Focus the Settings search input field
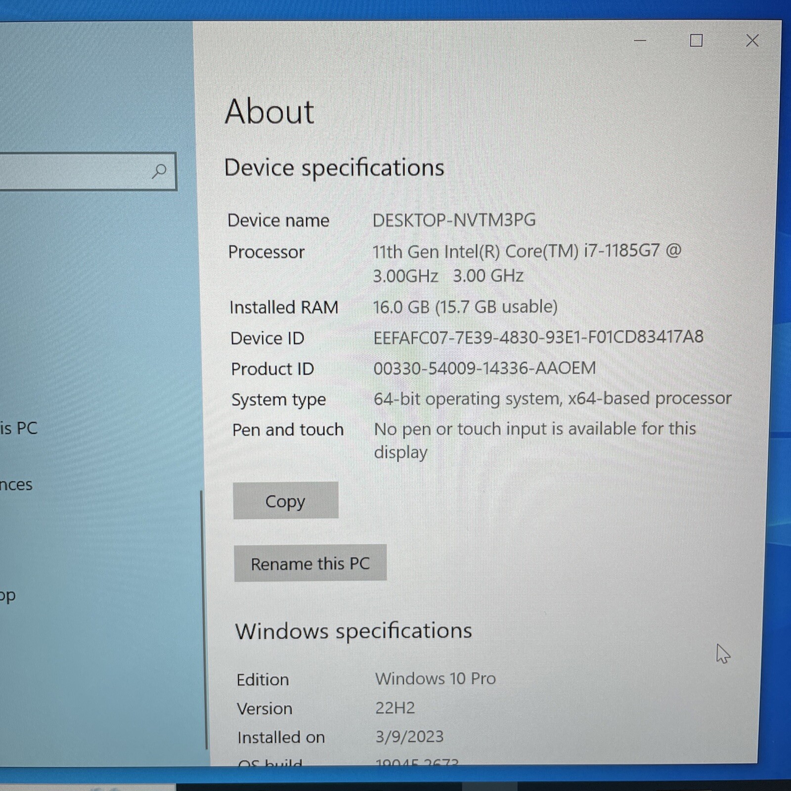 [74, 172]
